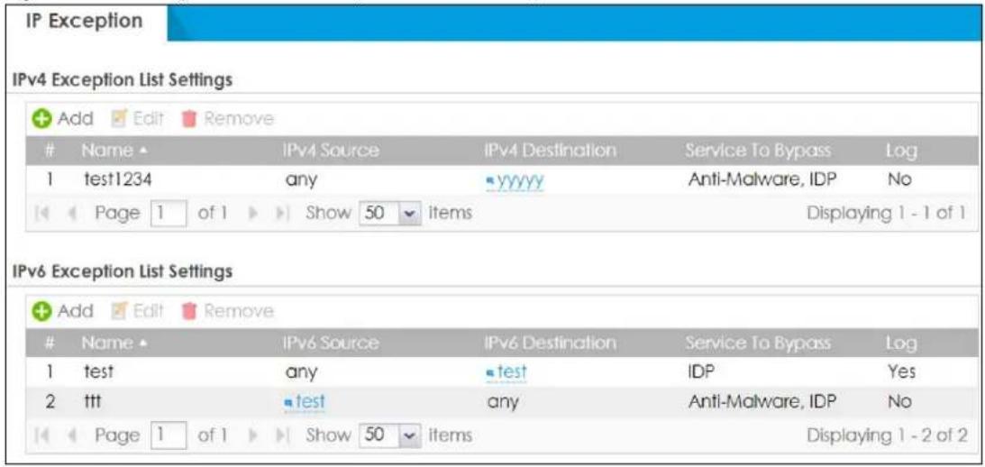Screen dimensions: 985x467
Task: Select the IP Exception tab
Action: point(84,21)
